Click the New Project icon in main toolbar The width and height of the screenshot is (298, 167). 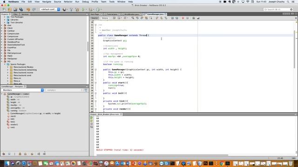(10, 9)
